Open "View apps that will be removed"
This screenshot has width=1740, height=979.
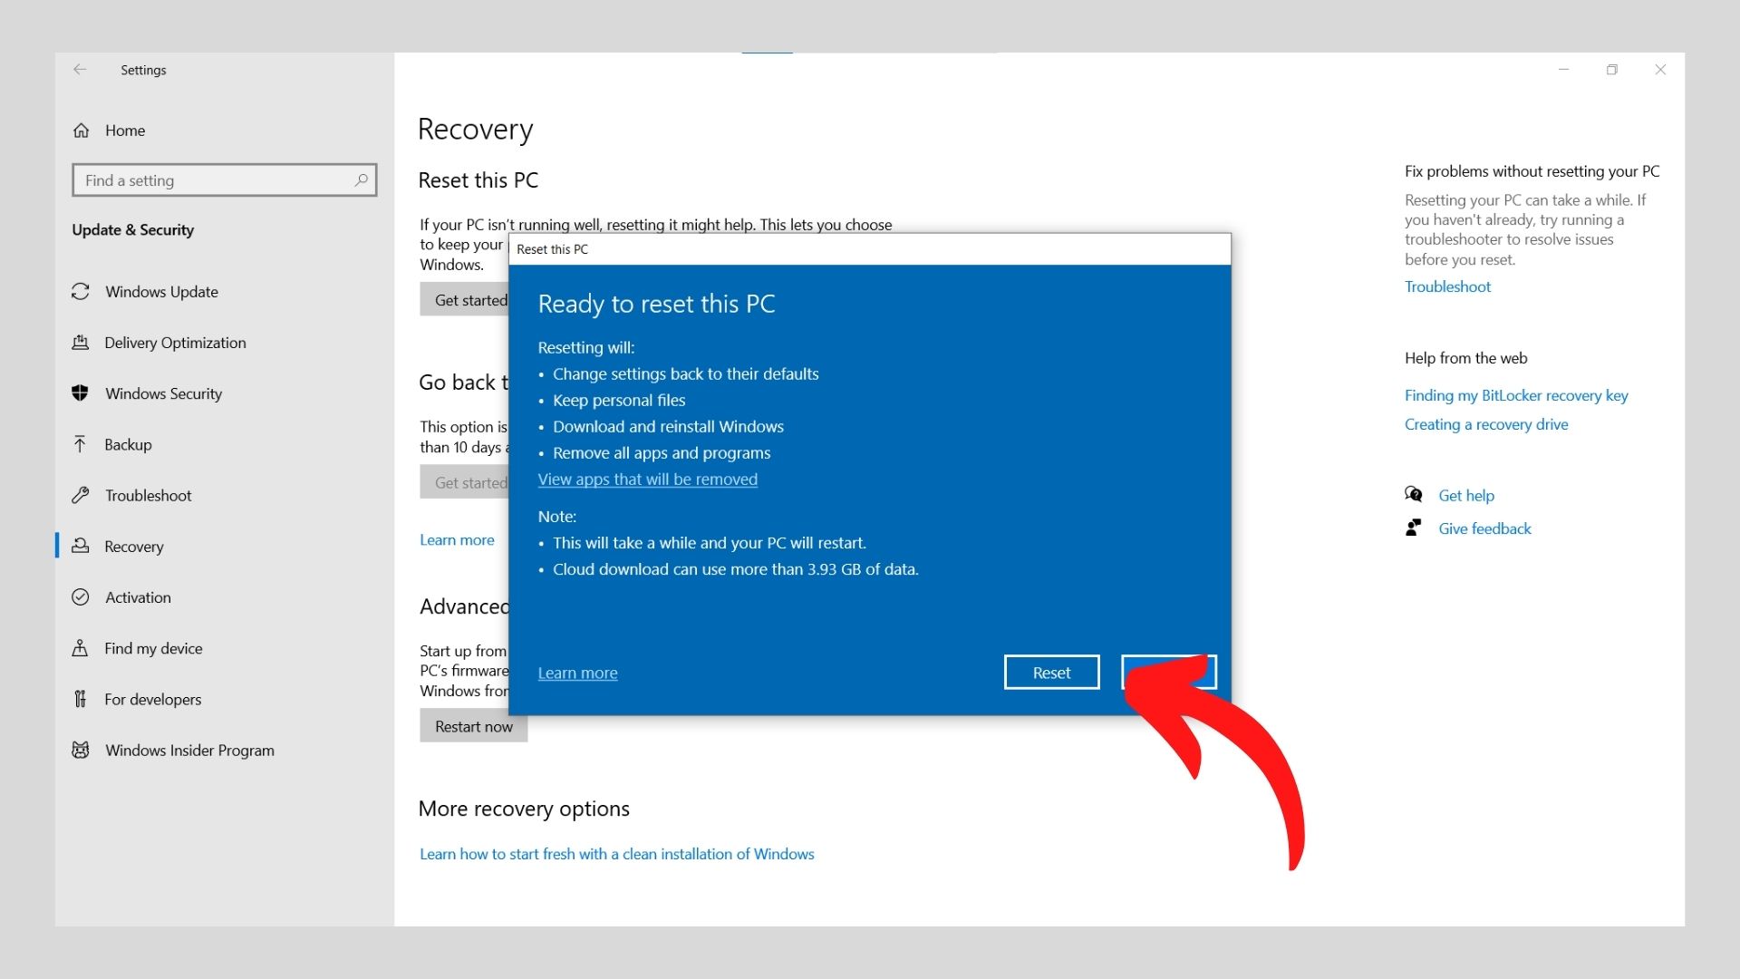(x=648, y=479)
